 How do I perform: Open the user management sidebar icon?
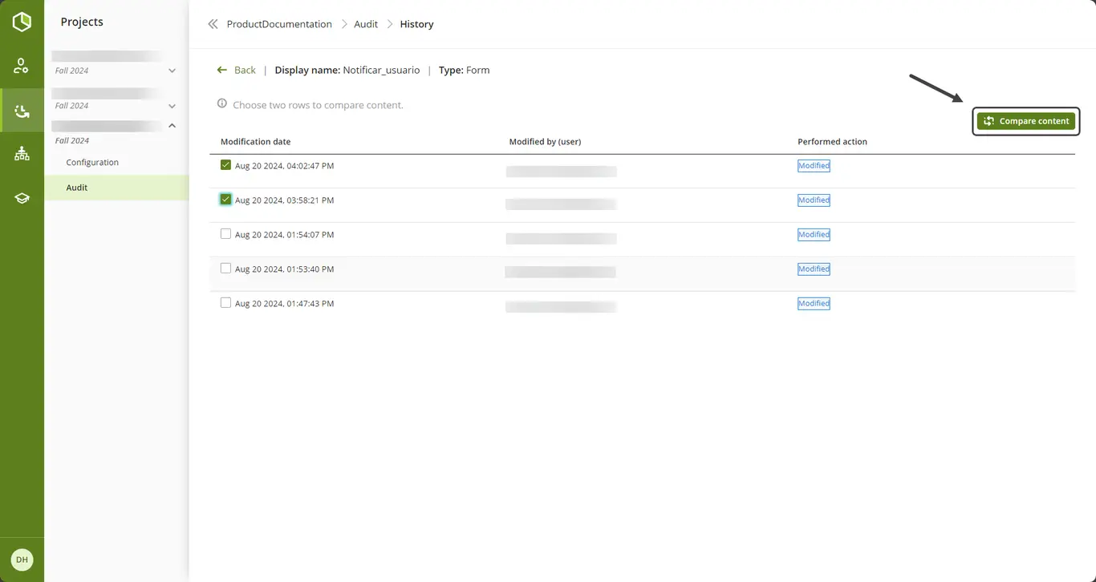pos(22,66)
